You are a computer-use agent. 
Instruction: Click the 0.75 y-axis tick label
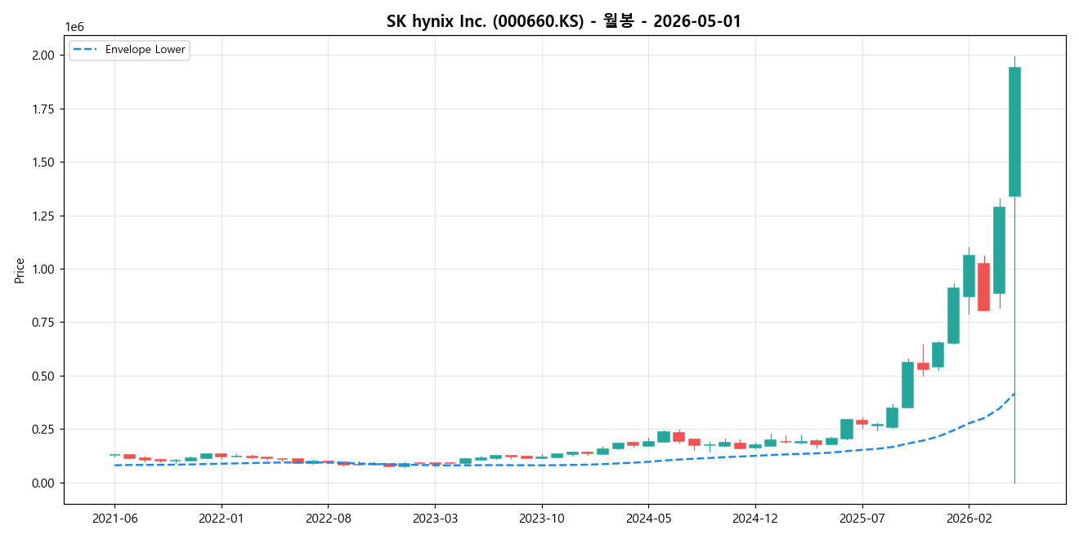click(x=43, y=323)
